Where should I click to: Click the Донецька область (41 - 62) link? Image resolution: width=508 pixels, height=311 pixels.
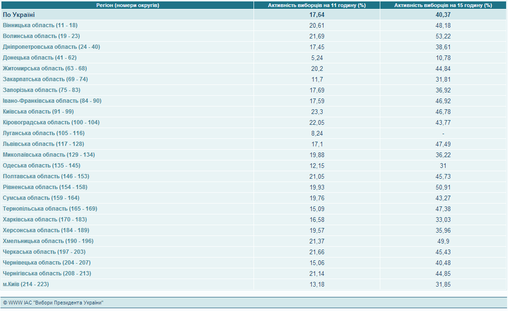(x=39, y=58)
